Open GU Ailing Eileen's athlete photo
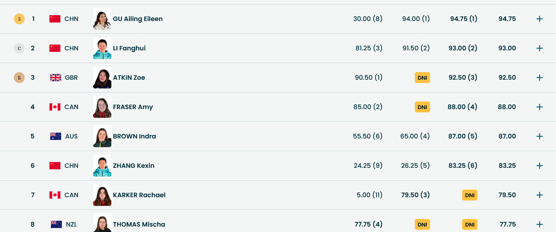 (102, 19)
